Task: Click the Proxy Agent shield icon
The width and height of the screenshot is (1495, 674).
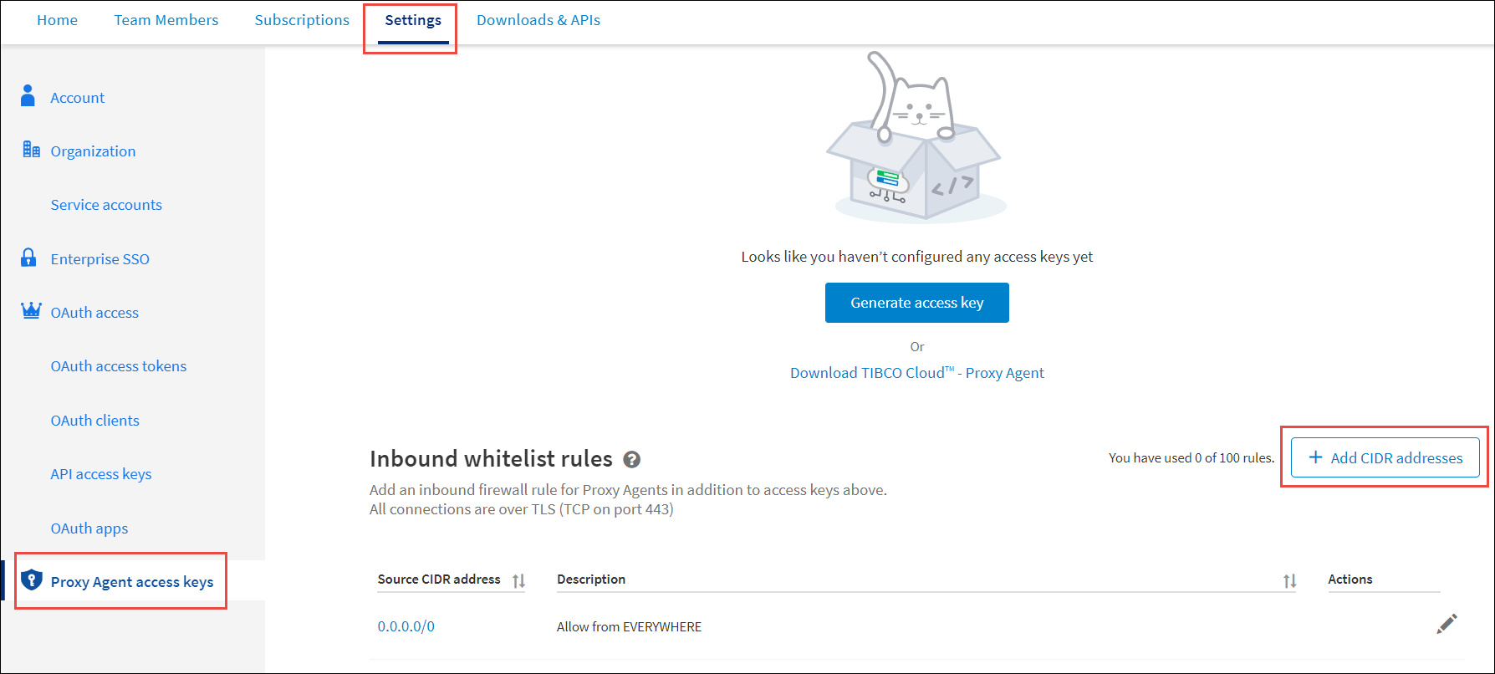Action: pos(32,580)
